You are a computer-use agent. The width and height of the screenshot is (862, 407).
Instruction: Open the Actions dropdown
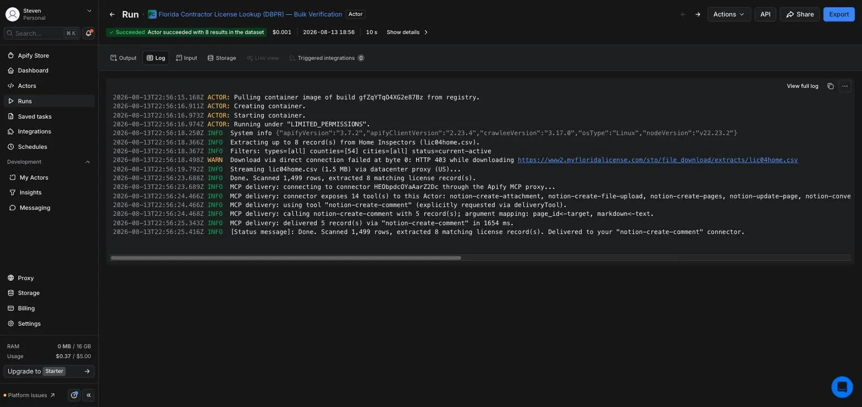tap(729, 14)
